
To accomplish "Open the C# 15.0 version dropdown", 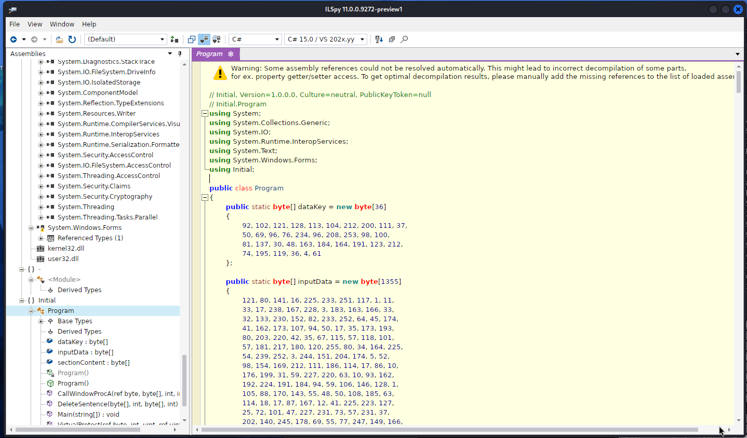I will 326,39.
